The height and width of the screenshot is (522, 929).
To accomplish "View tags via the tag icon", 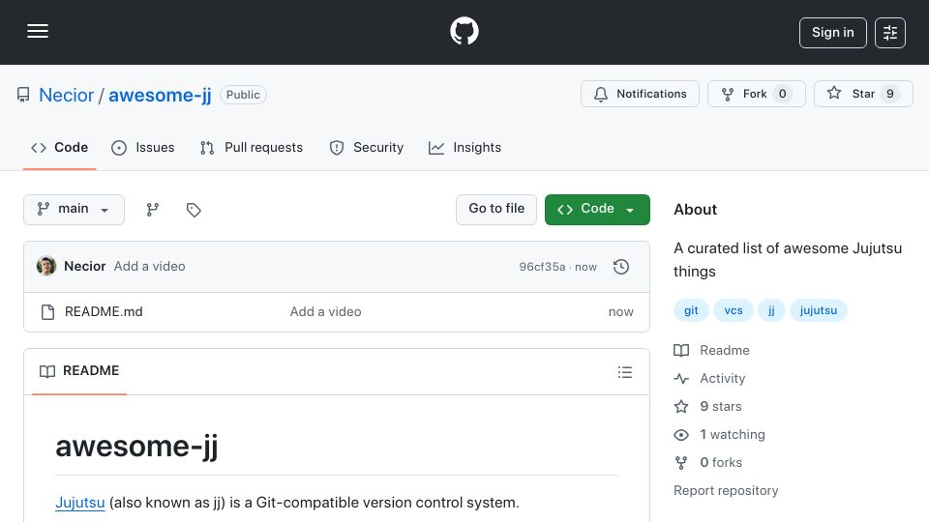I will click(x=194, y=210).
